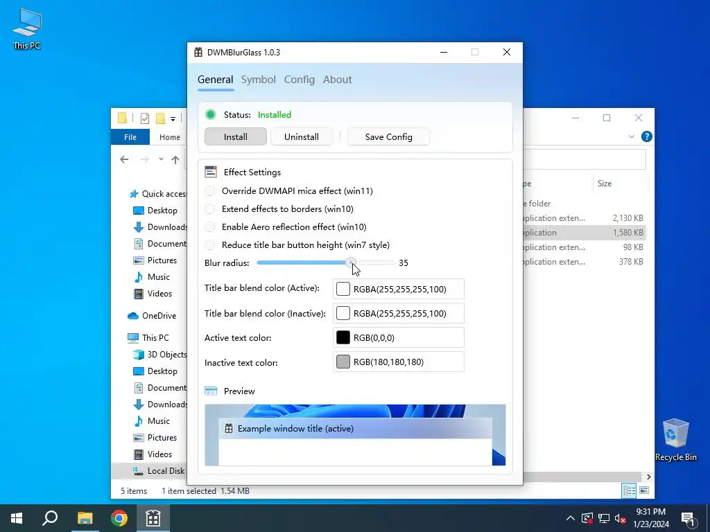Open This PC desktop icon
Screen dimensions: 710x532
coord(27,29)
